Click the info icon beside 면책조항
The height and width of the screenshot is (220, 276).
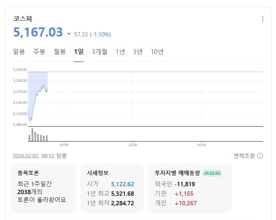click(260, 156)
